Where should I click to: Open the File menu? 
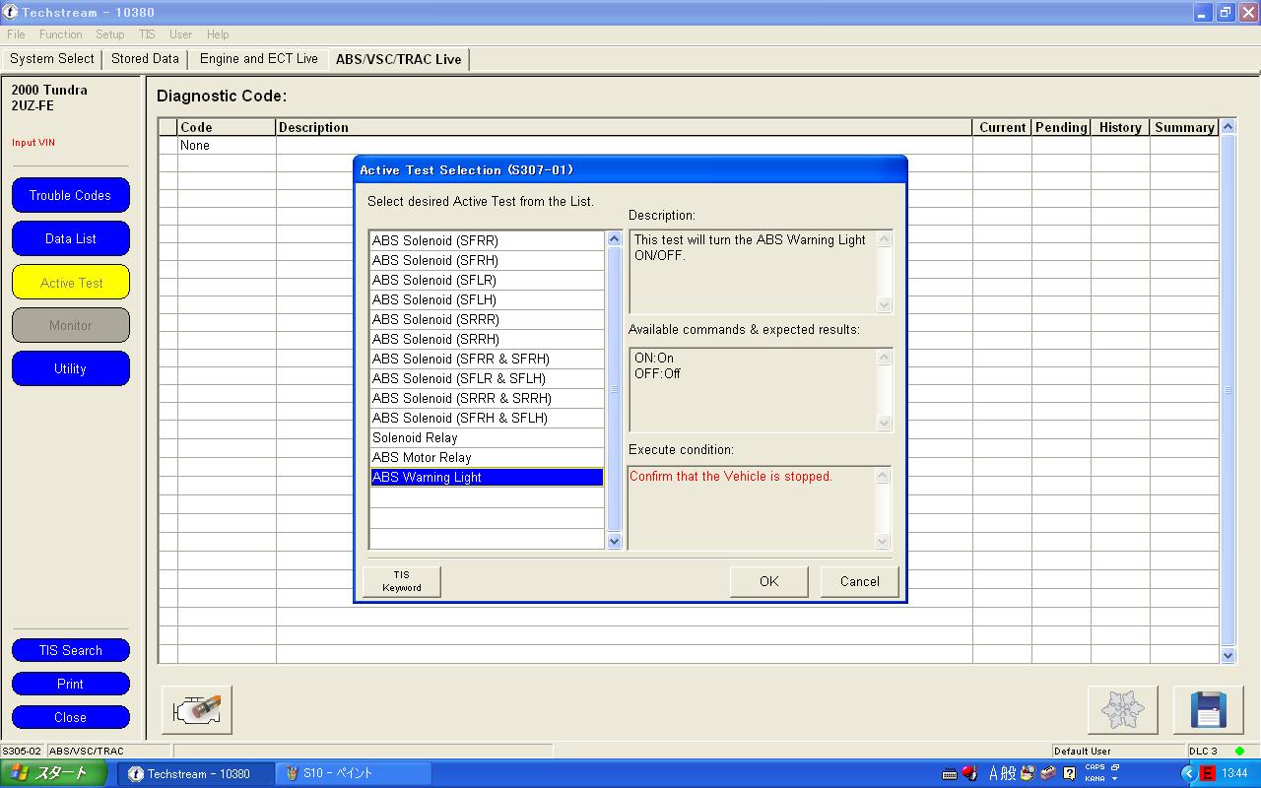pyautogui.click(x=16, y=34)
